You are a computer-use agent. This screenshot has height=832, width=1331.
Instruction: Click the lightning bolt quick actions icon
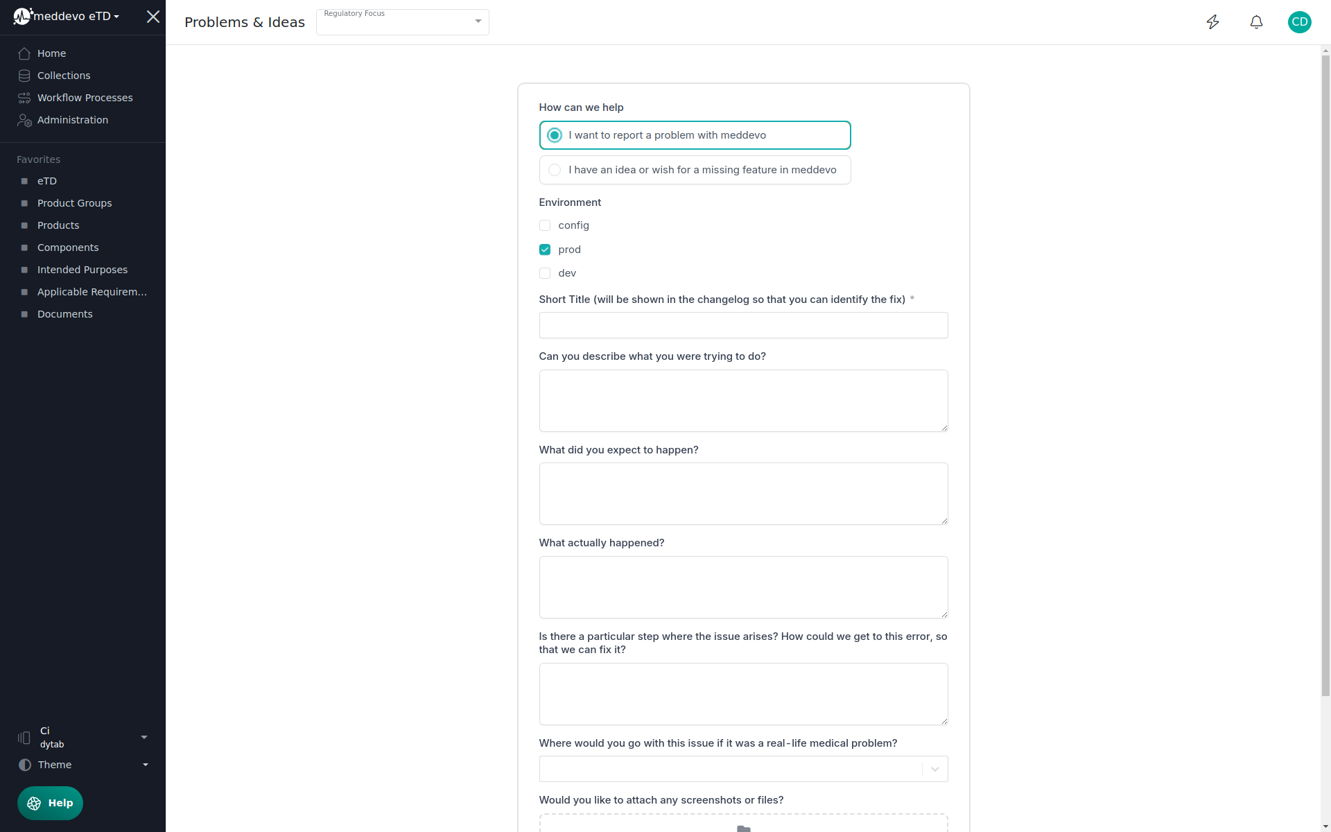[1212, 22]
